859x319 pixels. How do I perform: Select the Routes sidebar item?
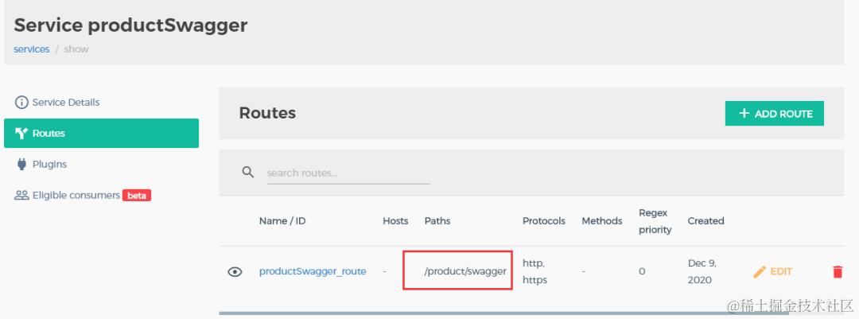[x=101, y=133]
